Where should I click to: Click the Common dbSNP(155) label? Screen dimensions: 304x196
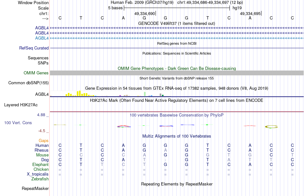pyautogui.click(x=28, y=83)
